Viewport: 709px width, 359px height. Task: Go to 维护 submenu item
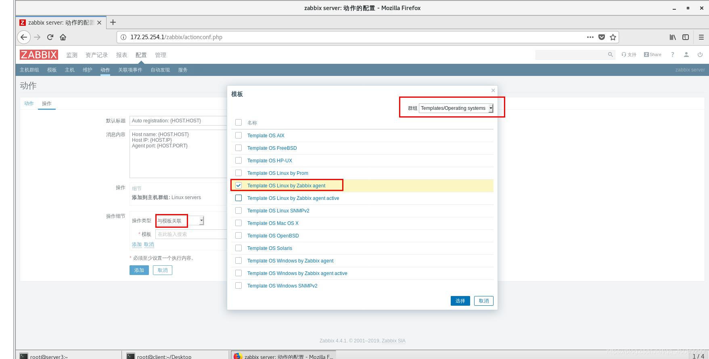point(88,70)
